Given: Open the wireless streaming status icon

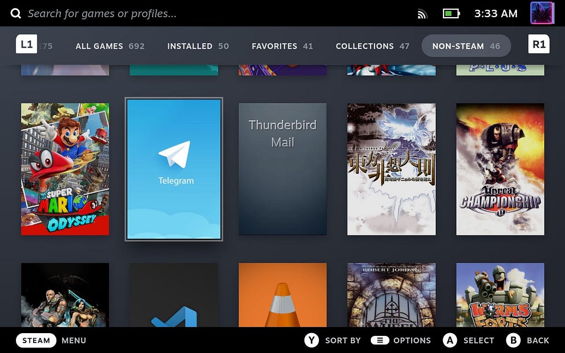Looking at the screenshot, I should click(x=422, y=14).
